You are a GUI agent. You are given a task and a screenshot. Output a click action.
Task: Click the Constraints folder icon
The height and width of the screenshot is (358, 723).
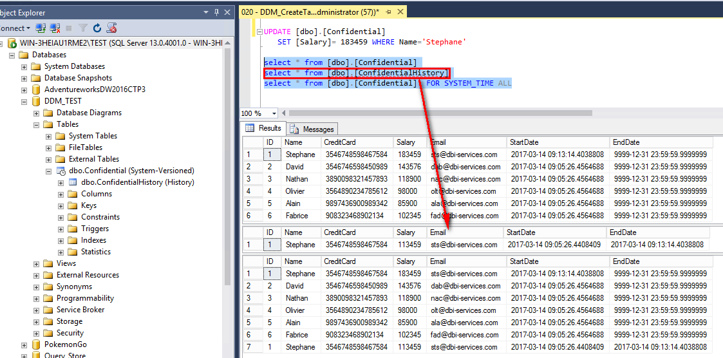click(72, 217)
